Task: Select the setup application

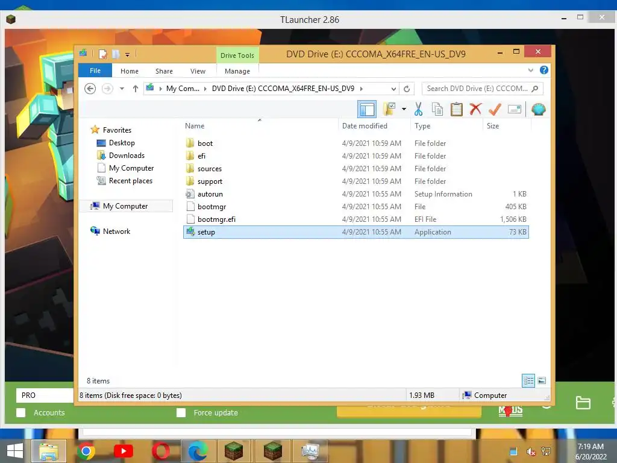Action: pos(356,232)
